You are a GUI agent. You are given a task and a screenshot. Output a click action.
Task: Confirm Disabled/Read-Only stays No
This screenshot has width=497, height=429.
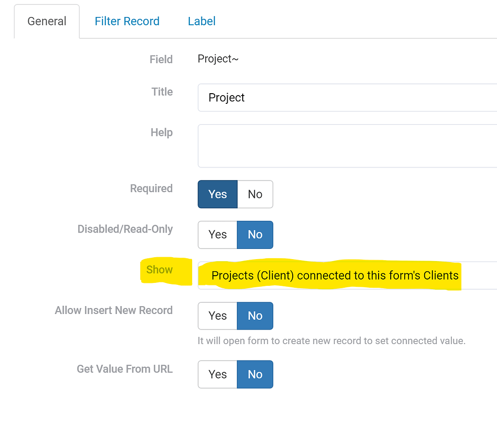click(255, 234)
